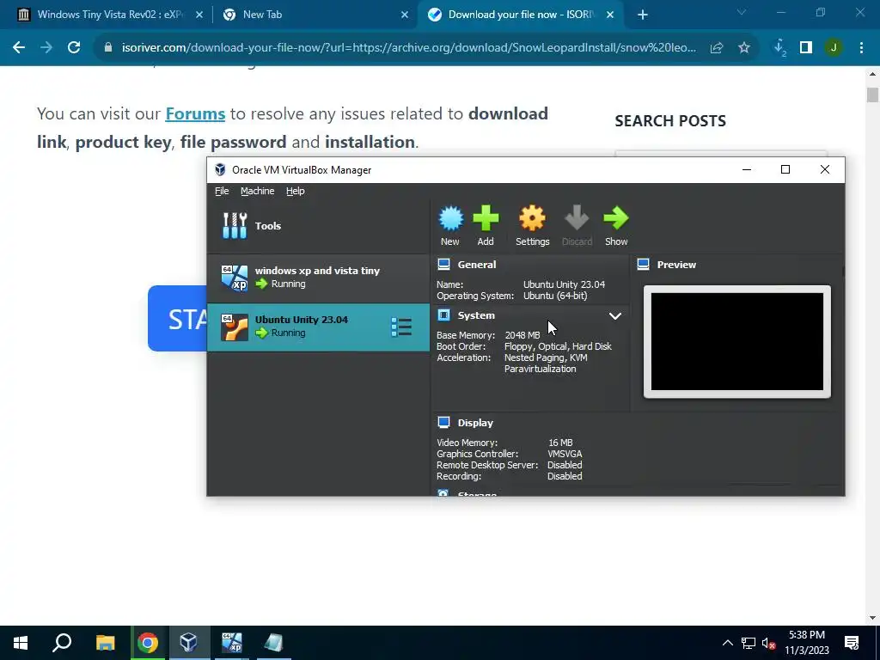The width and height of the screenshot is (880, 660).
Task: Click the Display section header
Action: pos(475,423)
